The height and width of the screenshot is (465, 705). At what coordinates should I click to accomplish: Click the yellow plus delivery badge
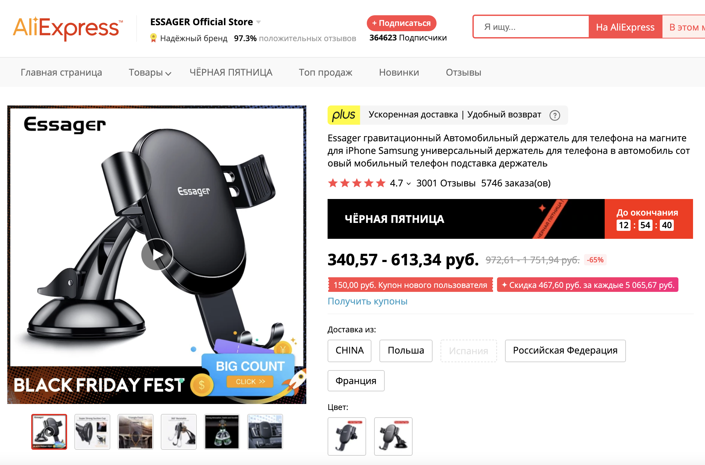point(344,115)
